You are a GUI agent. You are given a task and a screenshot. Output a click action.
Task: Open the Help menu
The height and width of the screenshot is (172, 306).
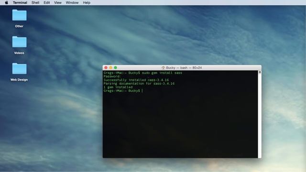point(87,2)
